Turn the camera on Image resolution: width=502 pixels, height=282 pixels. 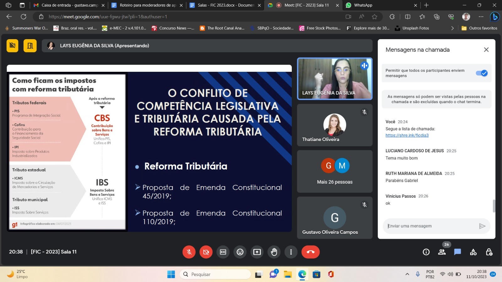tap(206, 252)
